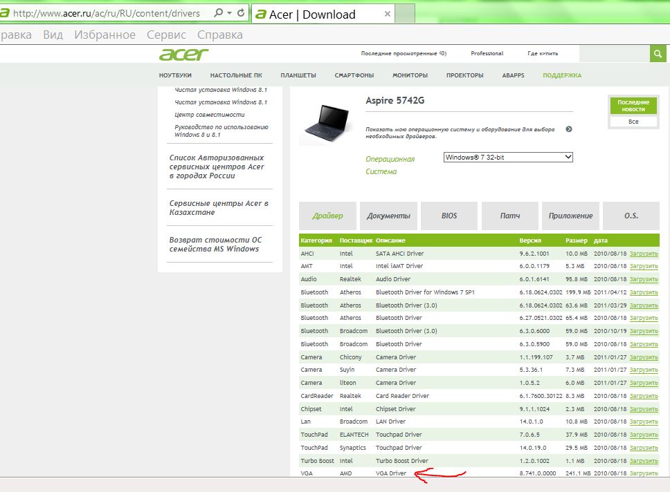Viewport: 670px width, 492px height.
Task: Download the AMD VGA Driver
Action: [x=644, y=473]
